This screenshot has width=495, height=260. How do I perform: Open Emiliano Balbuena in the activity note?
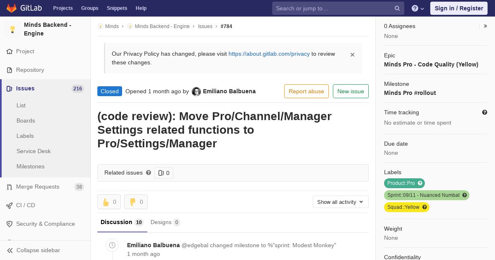(x=153, y=245)
